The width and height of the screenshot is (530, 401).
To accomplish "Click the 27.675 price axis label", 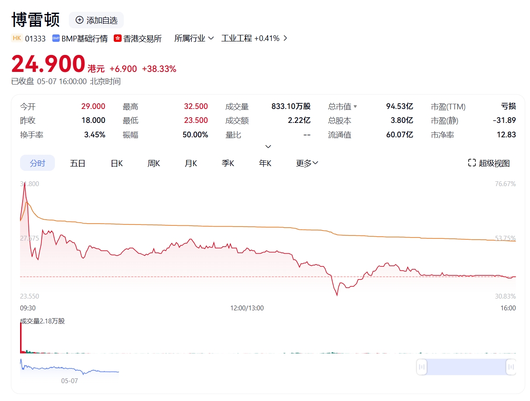I will coord(30,238).
